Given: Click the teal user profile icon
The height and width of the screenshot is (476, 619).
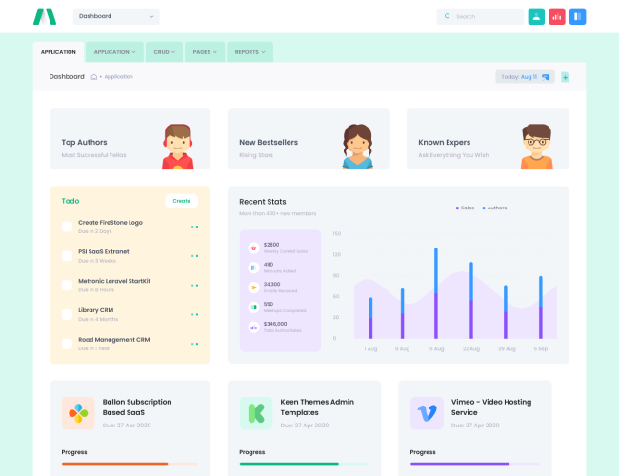Looking at the screenshot, I should [536, 16].
